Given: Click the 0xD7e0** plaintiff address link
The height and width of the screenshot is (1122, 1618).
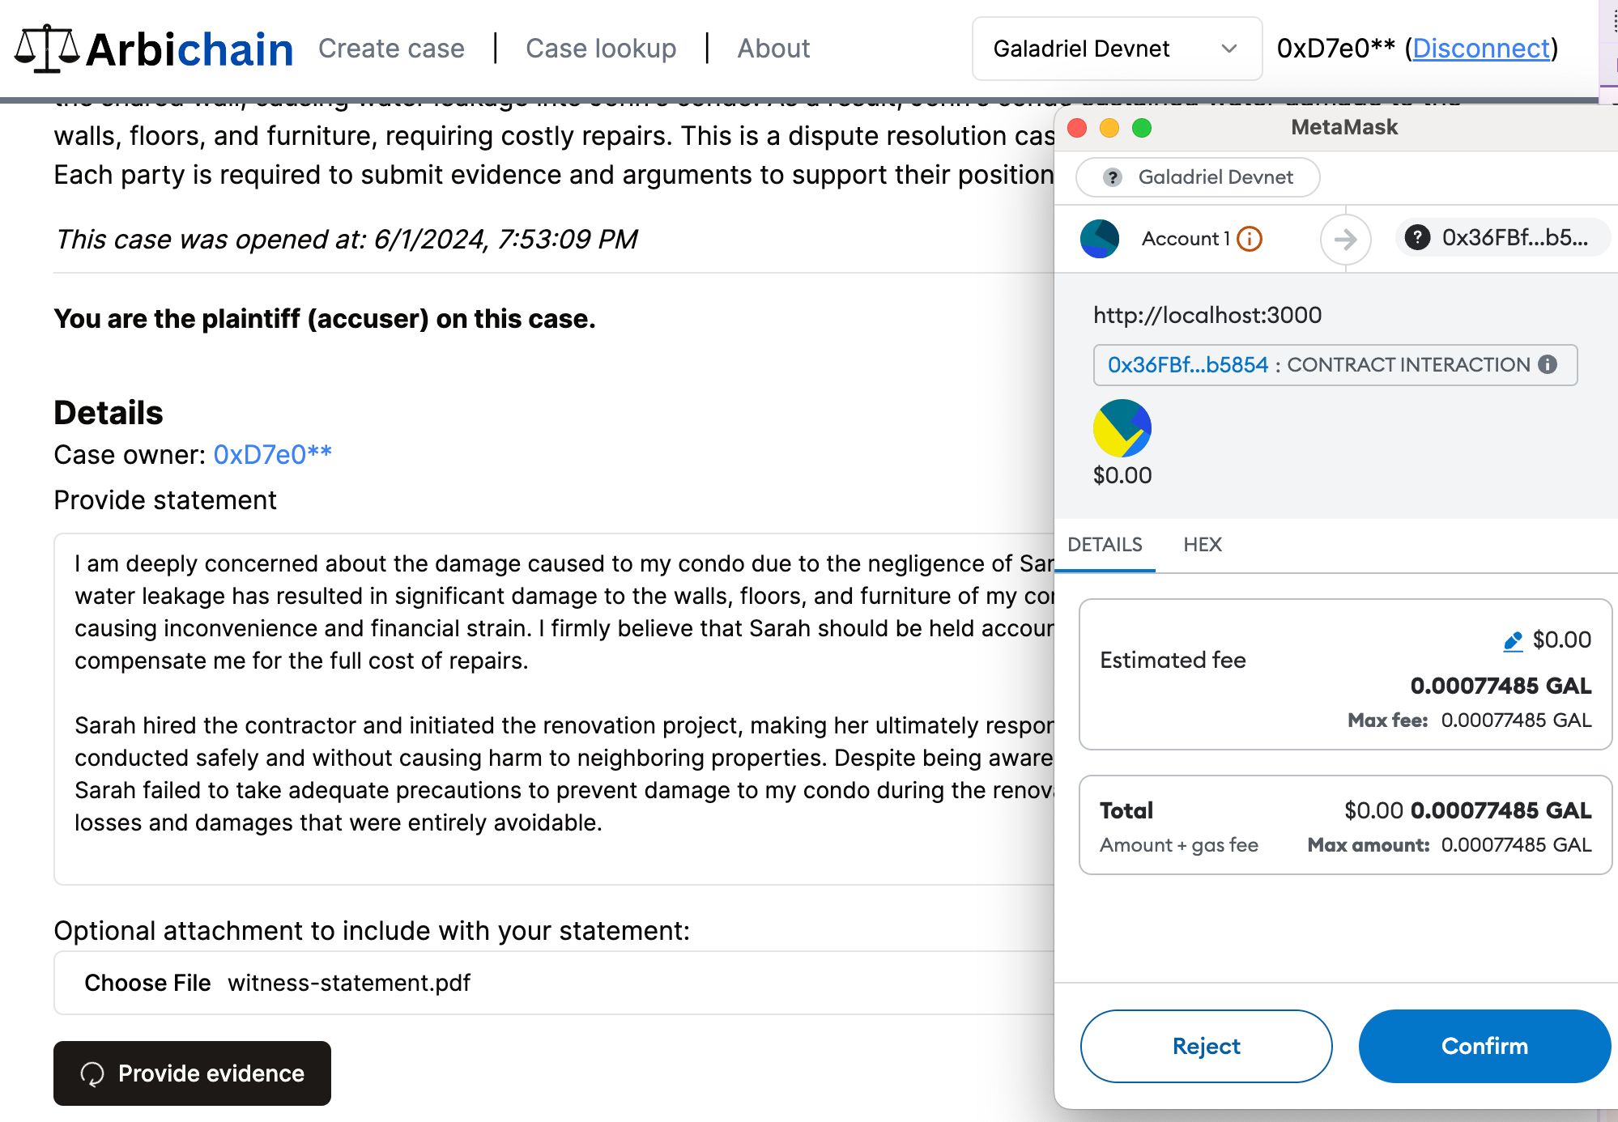Looking at the screenshot, I should coord(272,455).
